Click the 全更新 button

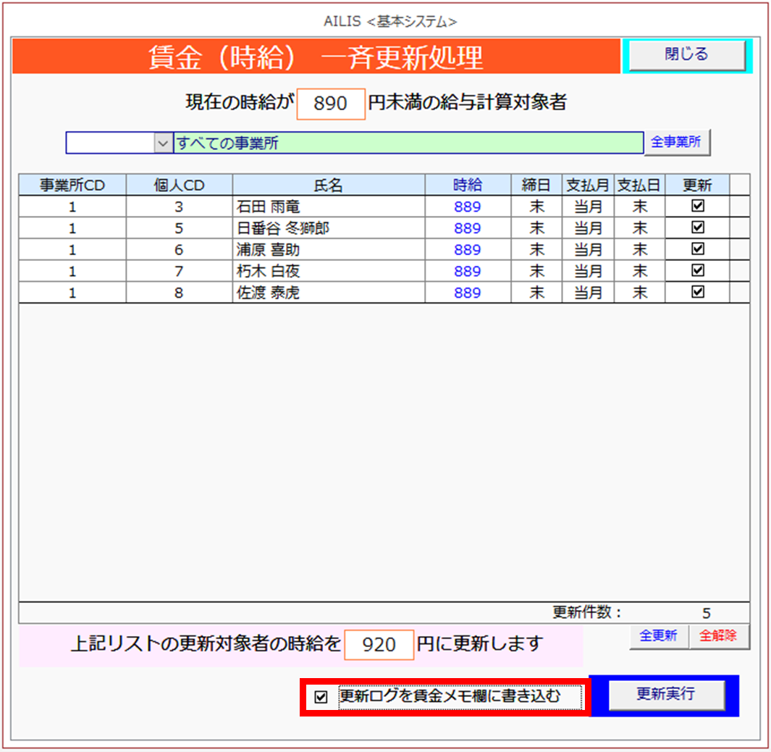click(x=658, y=636)
